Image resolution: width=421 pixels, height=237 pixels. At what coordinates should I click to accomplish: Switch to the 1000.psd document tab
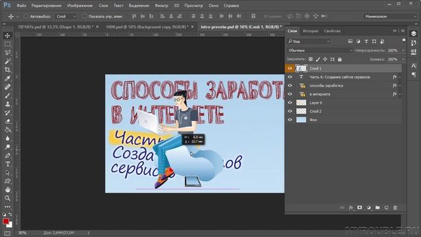(147, 27)
